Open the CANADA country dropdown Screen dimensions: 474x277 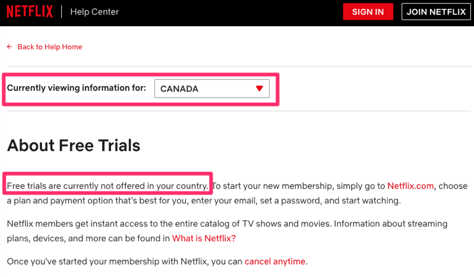click(x=212, y=89)
